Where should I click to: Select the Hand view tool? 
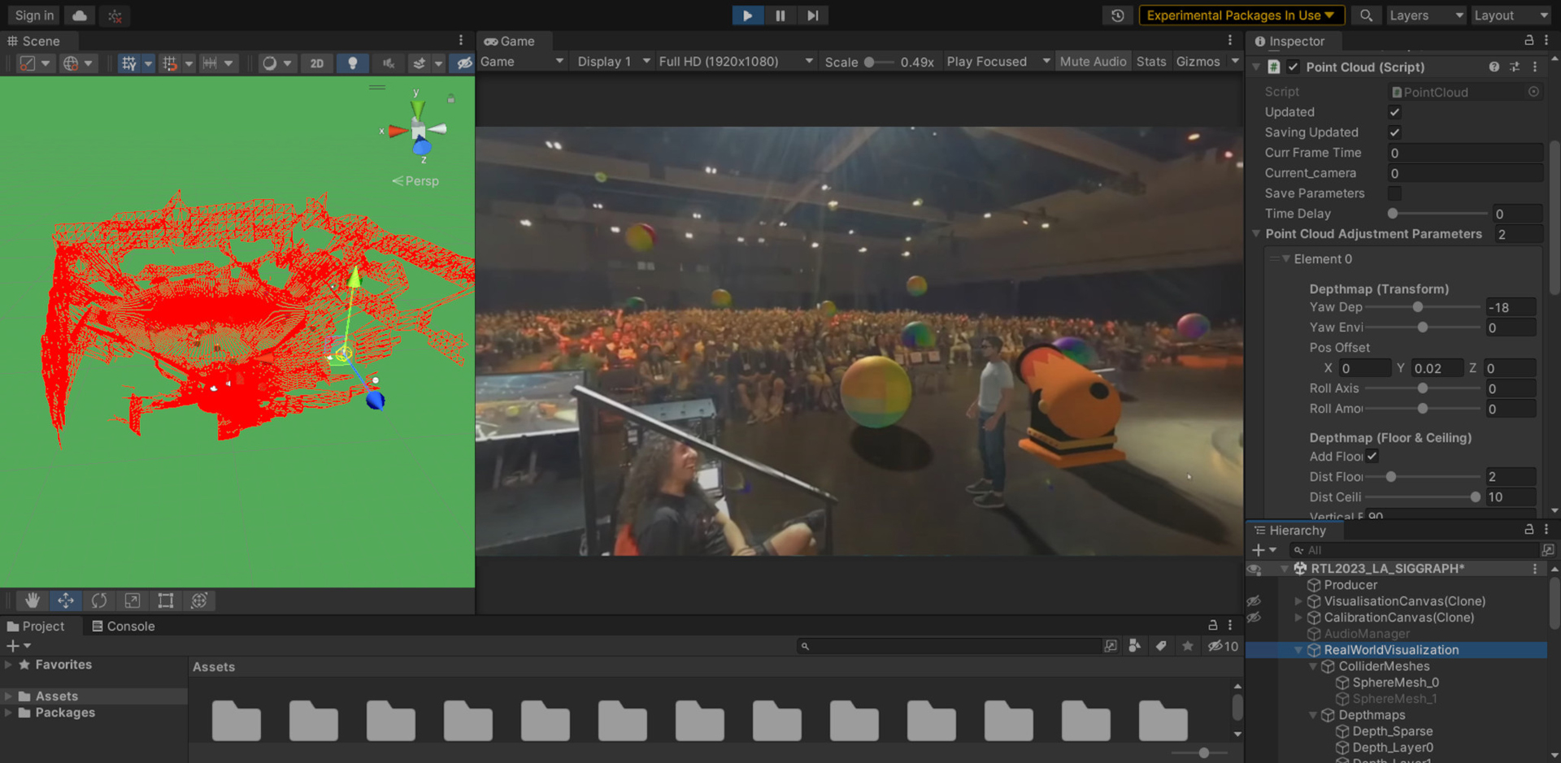click(33, 600)
